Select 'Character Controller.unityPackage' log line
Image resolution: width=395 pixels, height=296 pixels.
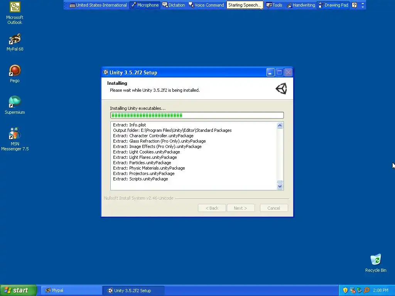click(153, 136)
